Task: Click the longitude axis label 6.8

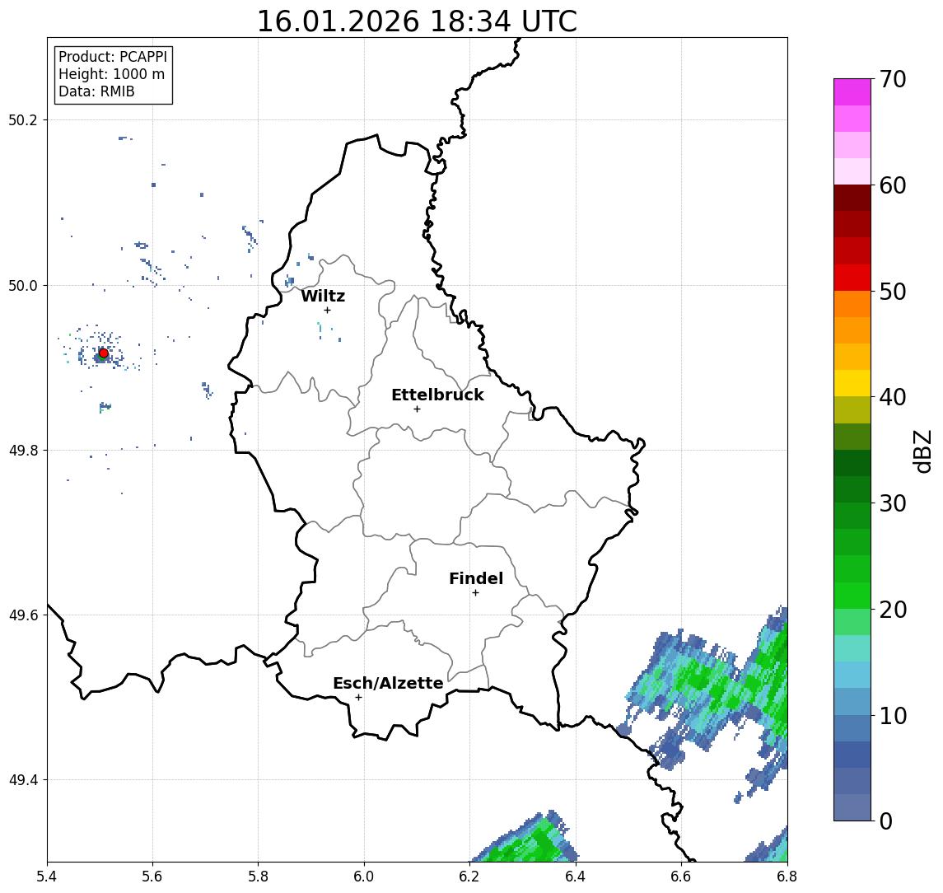Action: (x=787, y=877)
